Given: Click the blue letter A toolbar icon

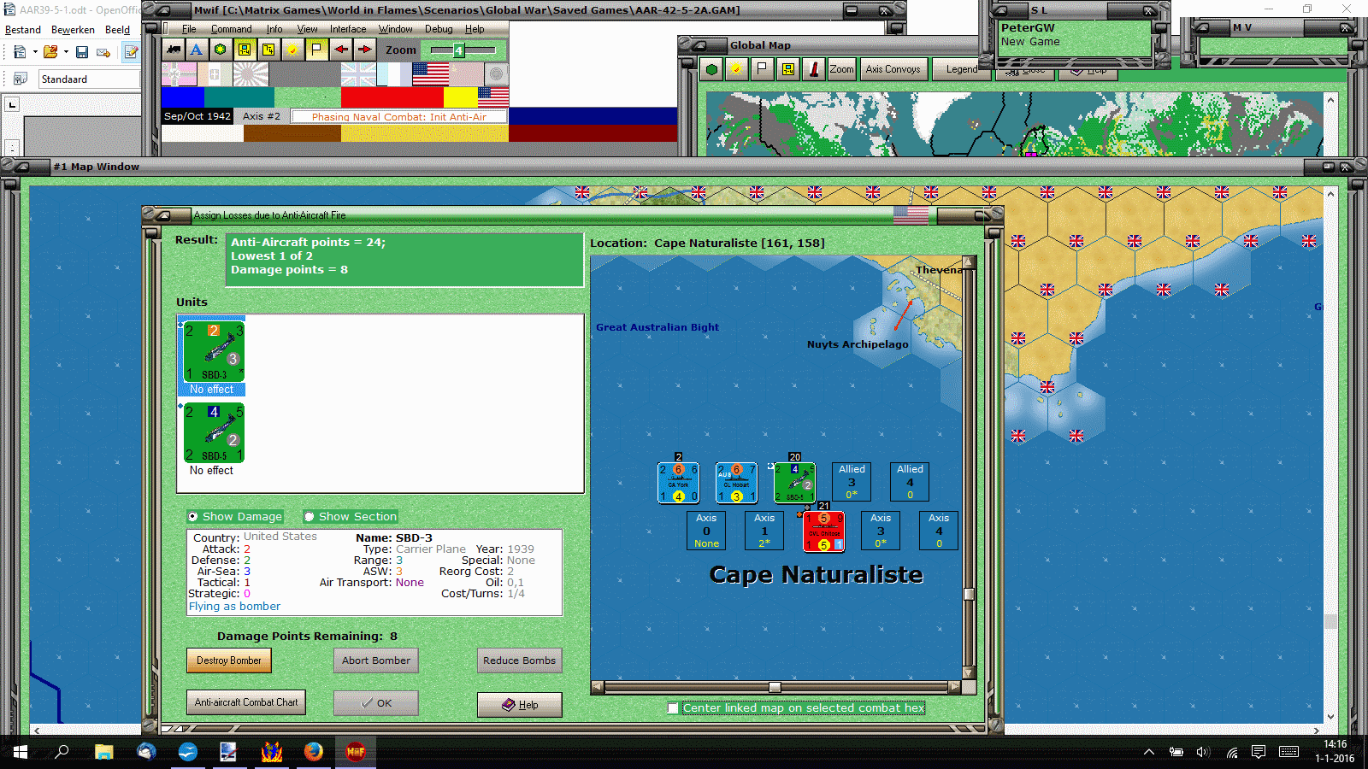Looking at the screenshot, I should coord(197,50).
